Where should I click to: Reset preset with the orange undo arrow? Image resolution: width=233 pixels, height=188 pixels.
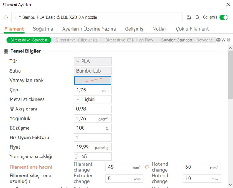coord(6,17)
